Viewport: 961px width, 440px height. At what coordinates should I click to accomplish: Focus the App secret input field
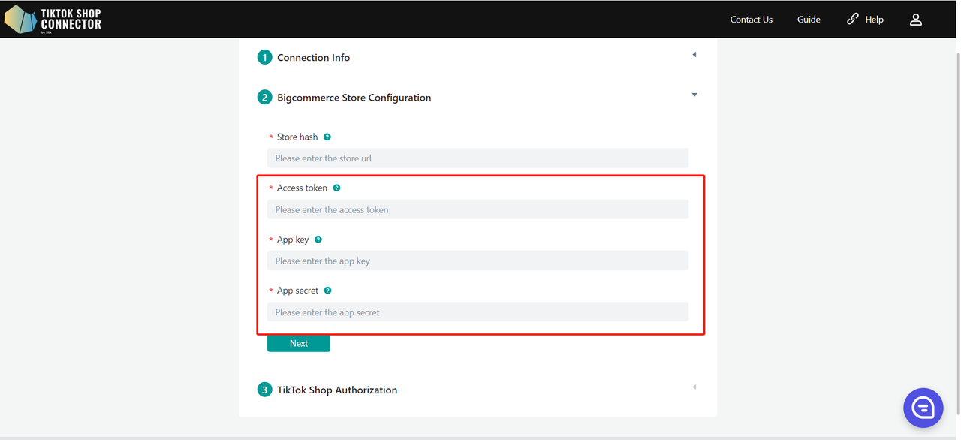(x=477, y=312)
